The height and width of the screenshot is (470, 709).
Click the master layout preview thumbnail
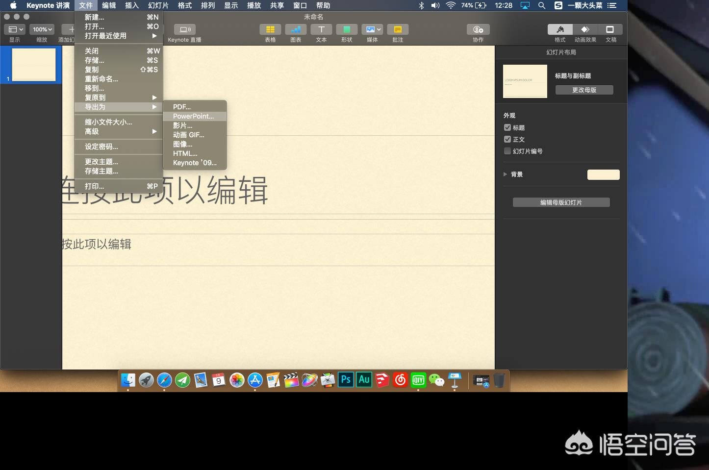pyautogui.click(x=525, y=81)
